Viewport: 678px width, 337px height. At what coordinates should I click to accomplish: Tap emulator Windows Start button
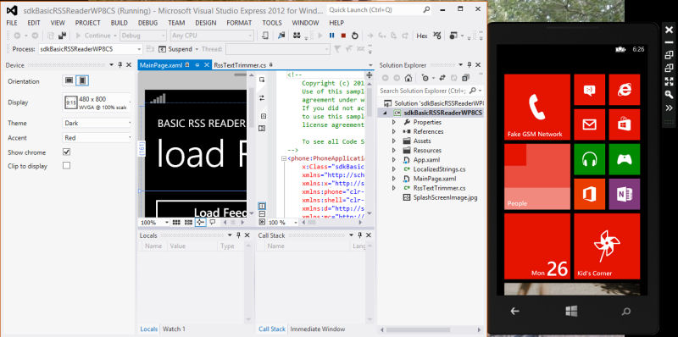(571, 311)
